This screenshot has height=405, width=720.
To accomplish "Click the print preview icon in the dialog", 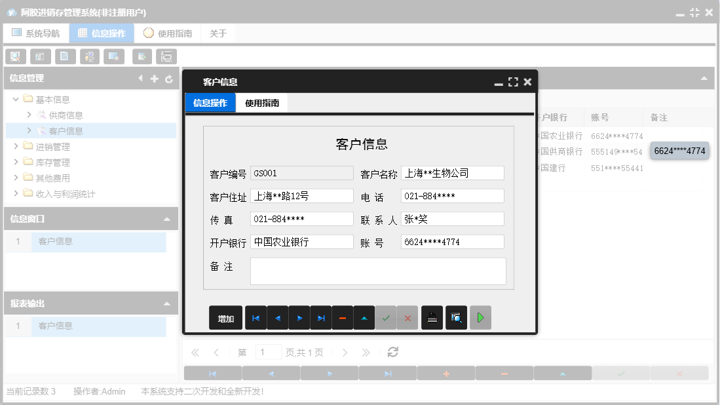I will (x=457, y=318).
